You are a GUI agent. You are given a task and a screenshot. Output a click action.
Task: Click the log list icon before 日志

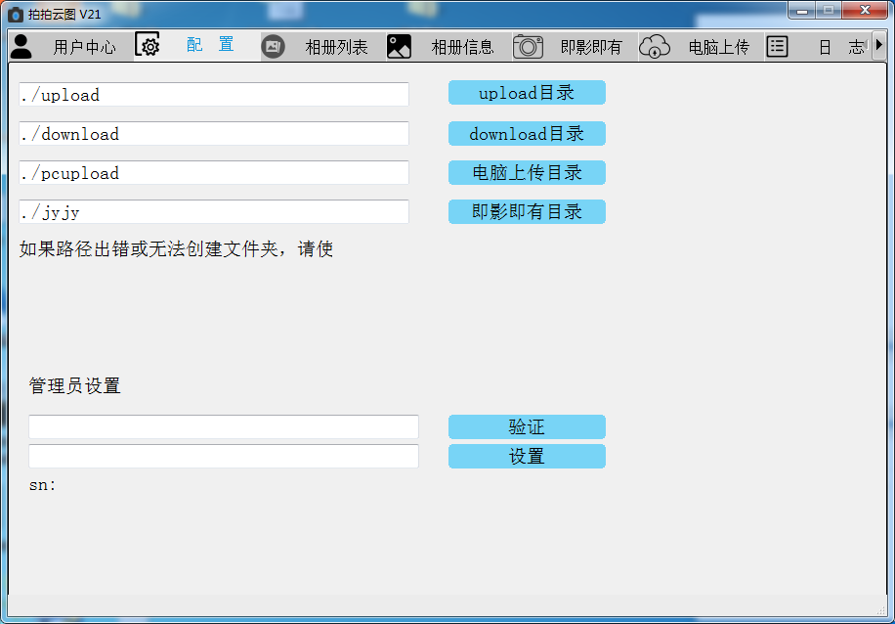777,45
